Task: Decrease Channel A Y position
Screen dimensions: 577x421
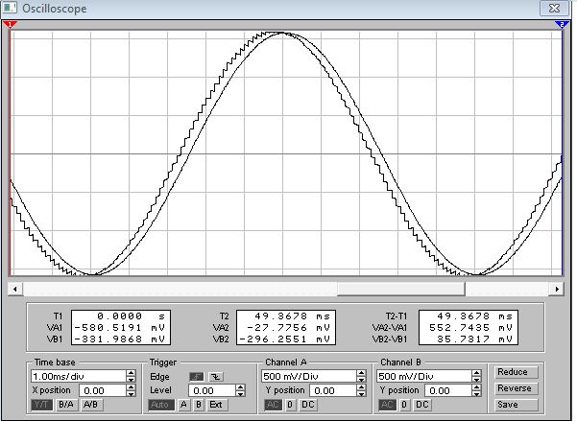Action: pos(361,393)
